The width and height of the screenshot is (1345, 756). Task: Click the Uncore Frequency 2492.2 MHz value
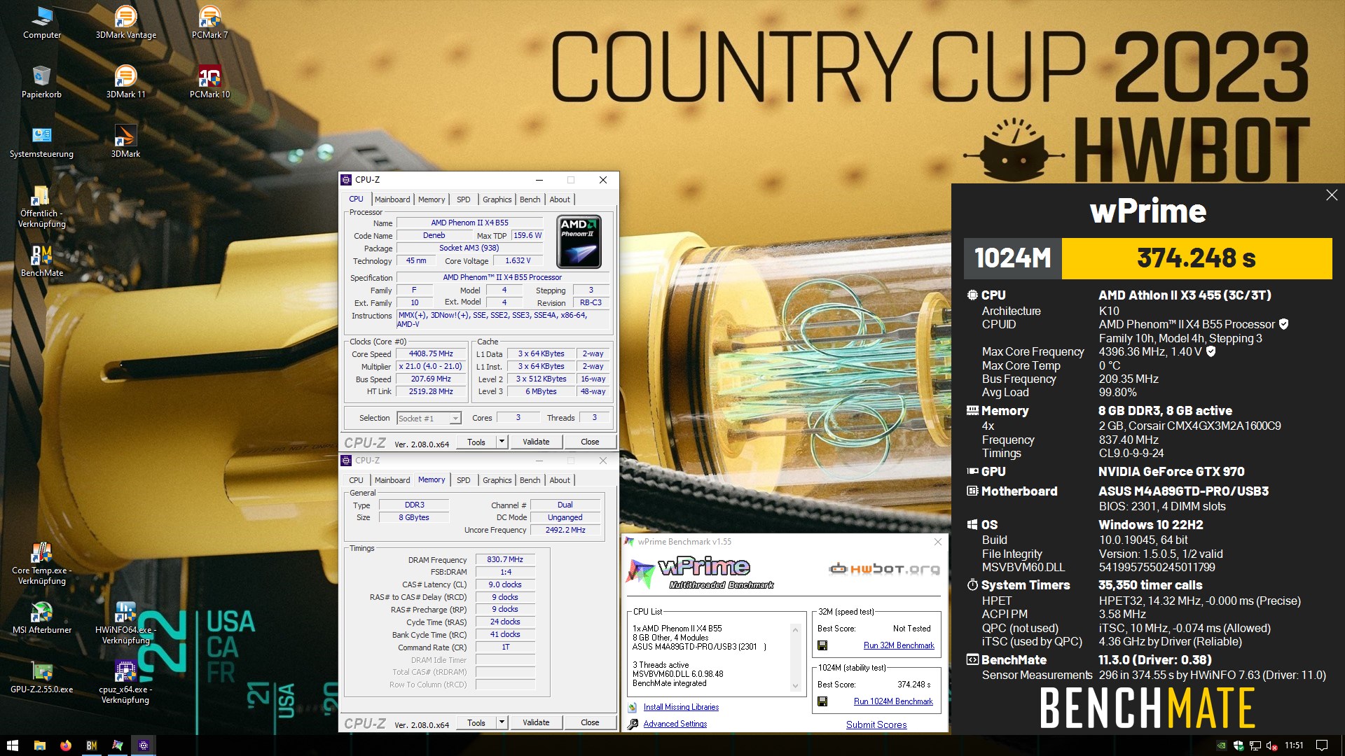[565, 531]
